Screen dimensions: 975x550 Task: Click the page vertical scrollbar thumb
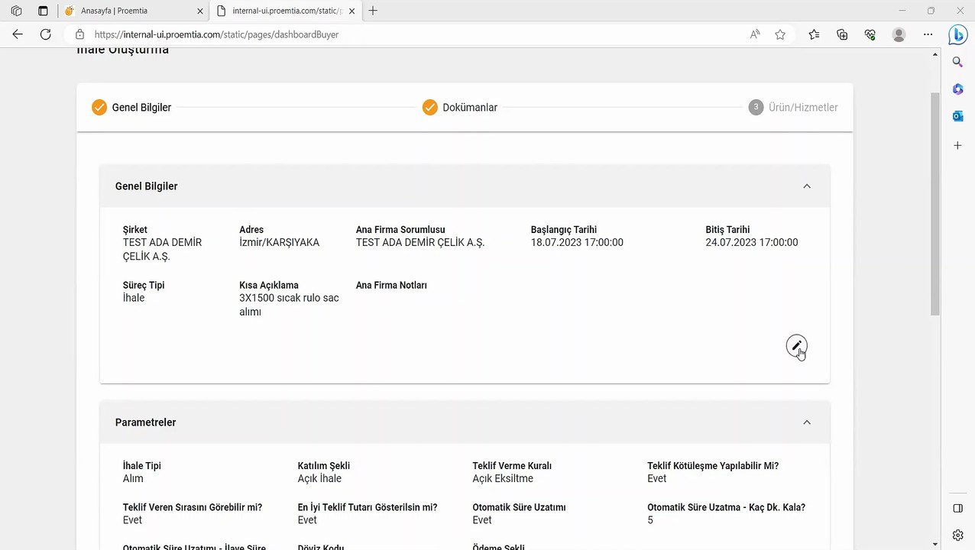coord(935,203)
